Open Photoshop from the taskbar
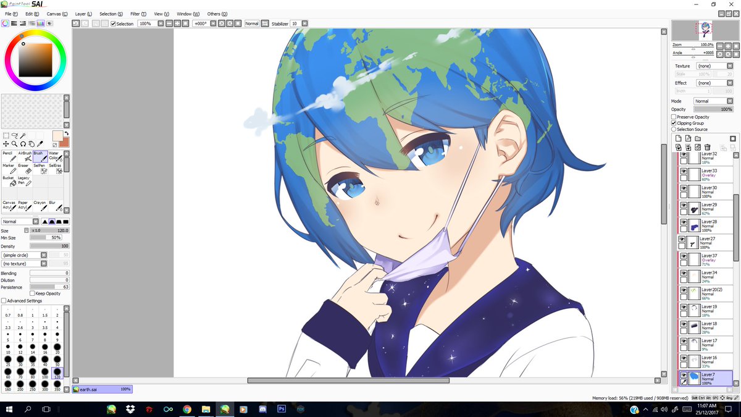The height and width of the screenshot is (417, 741). pos(281,409)
